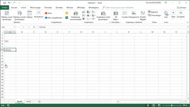Save the workbook from Quick Access toolbar
The width and height of the screenshot is (190, 107).
(5, 3)
